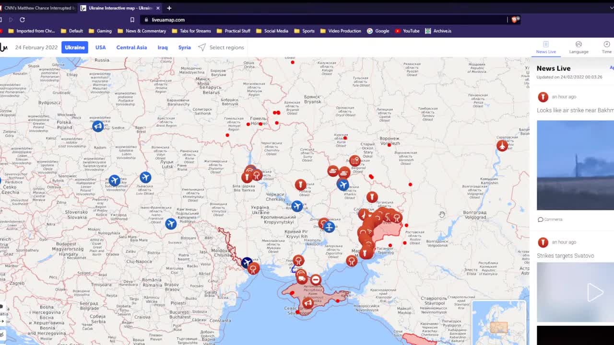614x345 pixels.
Task: Click the bomb marker near Poltava
Action: pos(300,184)
